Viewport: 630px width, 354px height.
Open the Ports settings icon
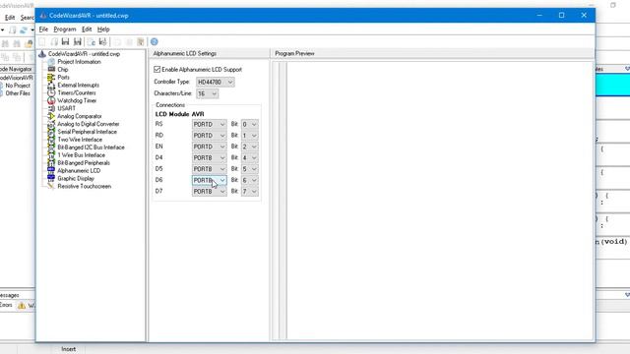51,77
